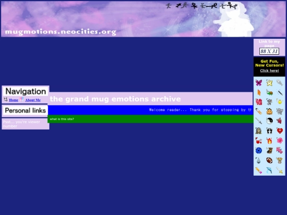The height and width of the screenshot is (215, 287).
Task: Click the Navigation heading
Action: [26, 91]
